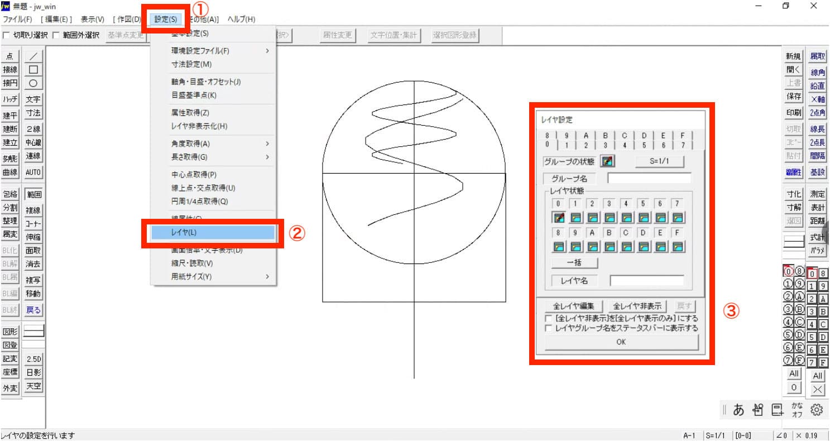Click the 戻る undo tool
Screen dimensions: 830x441
[33, 310]
